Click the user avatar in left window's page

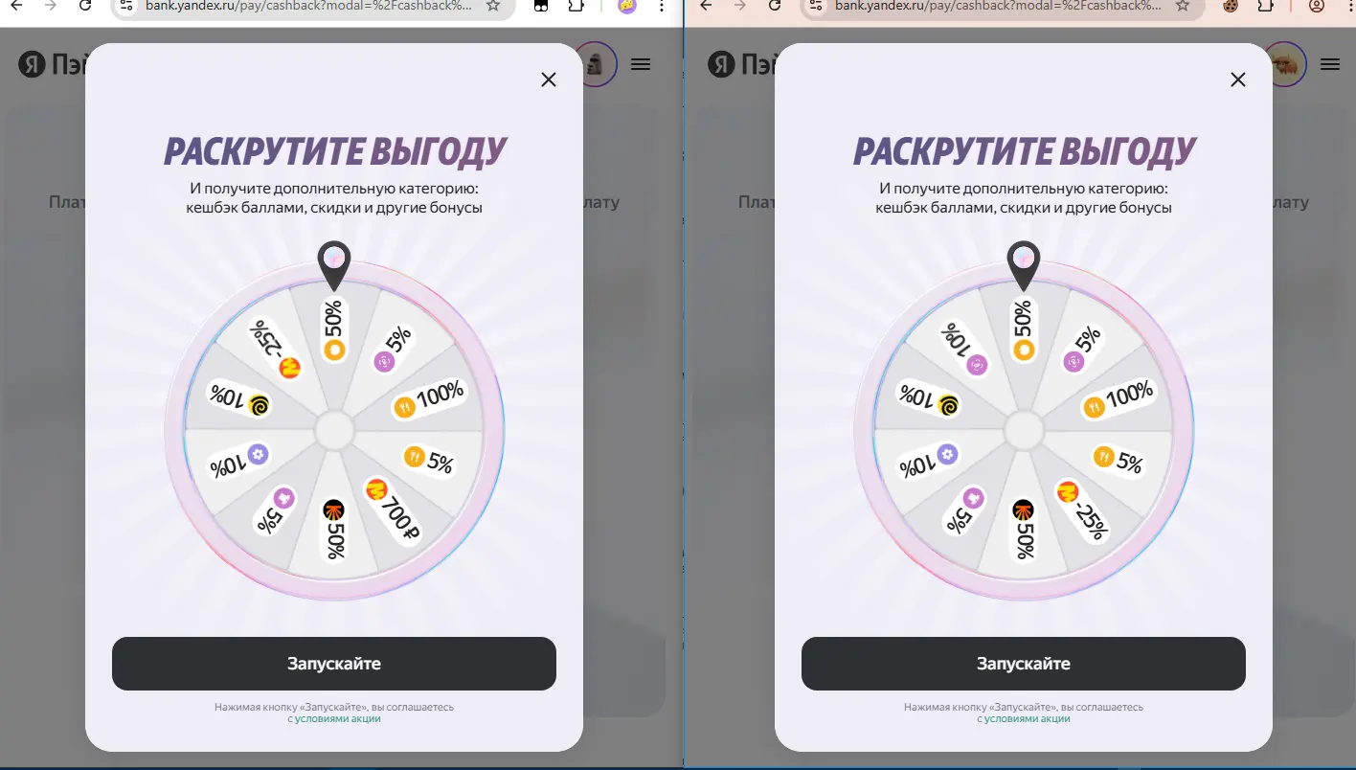tap(594, 64)
